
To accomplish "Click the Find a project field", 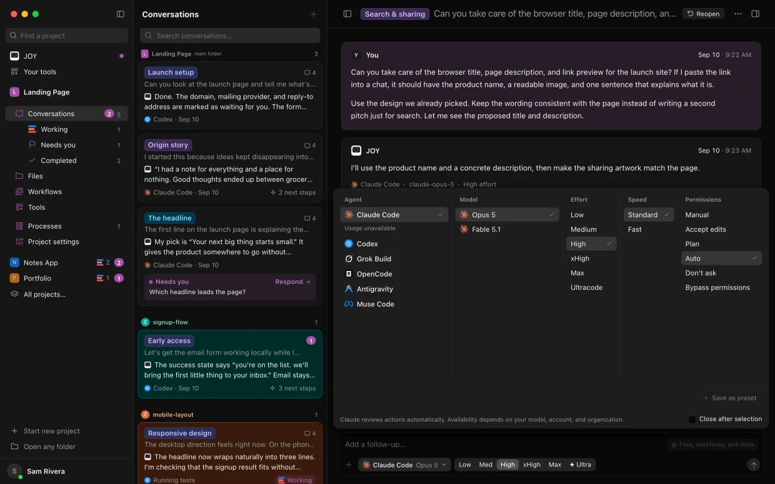I will click(x=66, y=36).
